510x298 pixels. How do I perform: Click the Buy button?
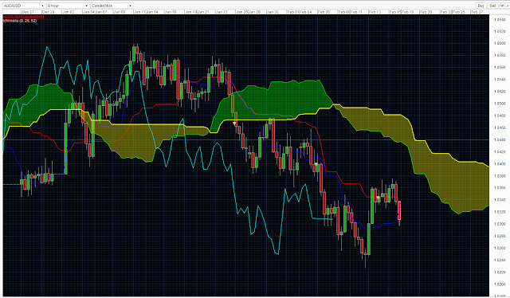point(481,6)
